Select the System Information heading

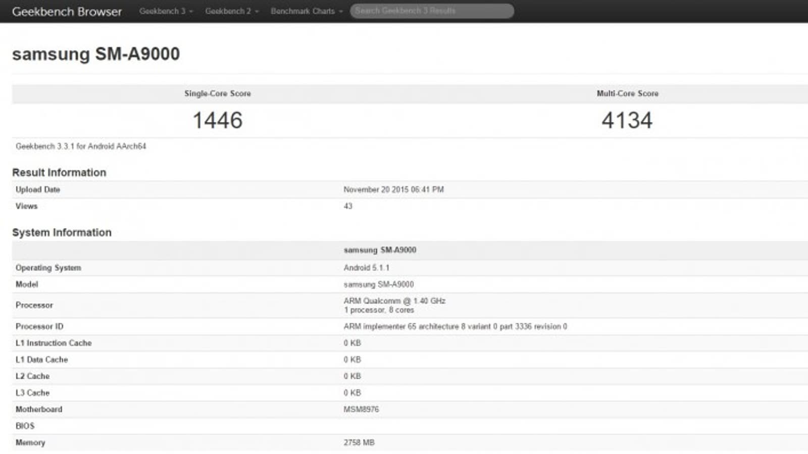click(62, 233)
